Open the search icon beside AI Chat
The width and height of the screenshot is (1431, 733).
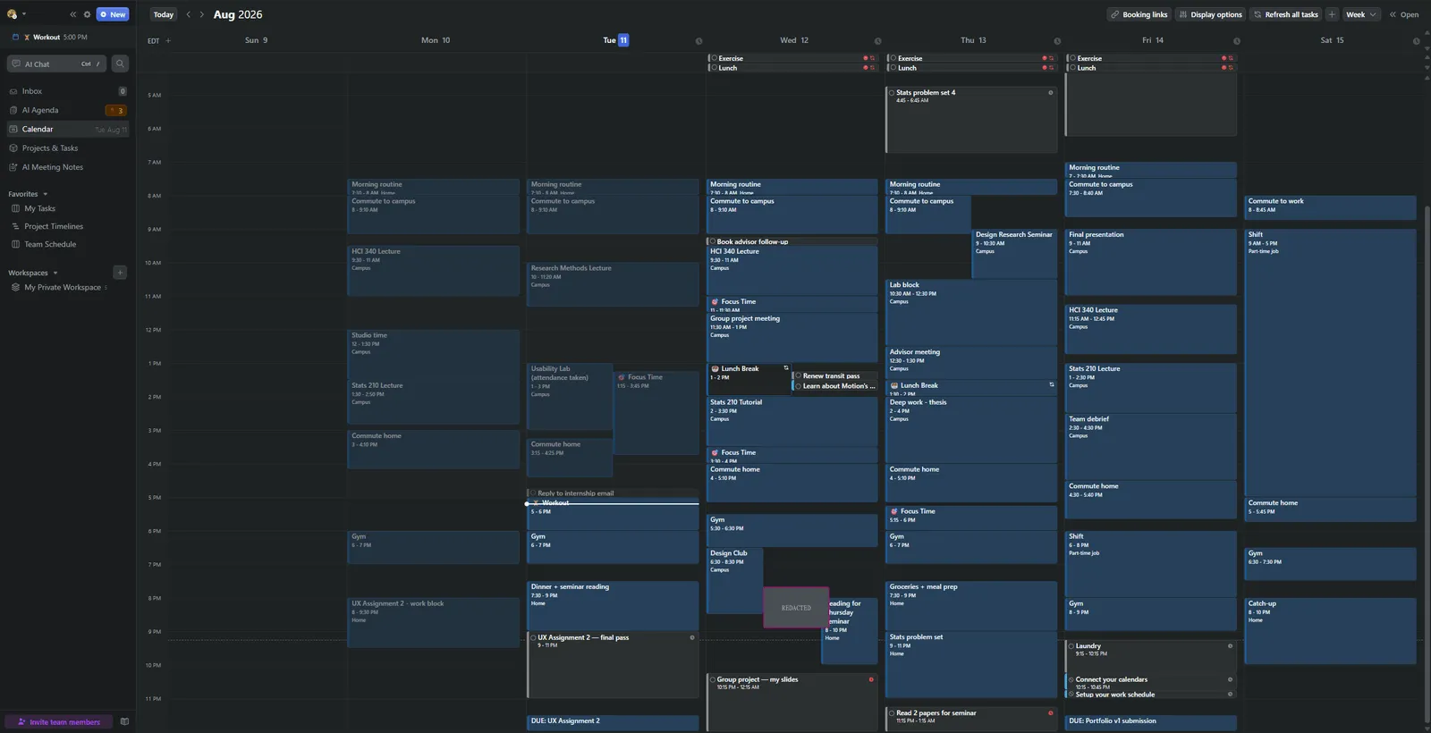(x=120, y=63)
